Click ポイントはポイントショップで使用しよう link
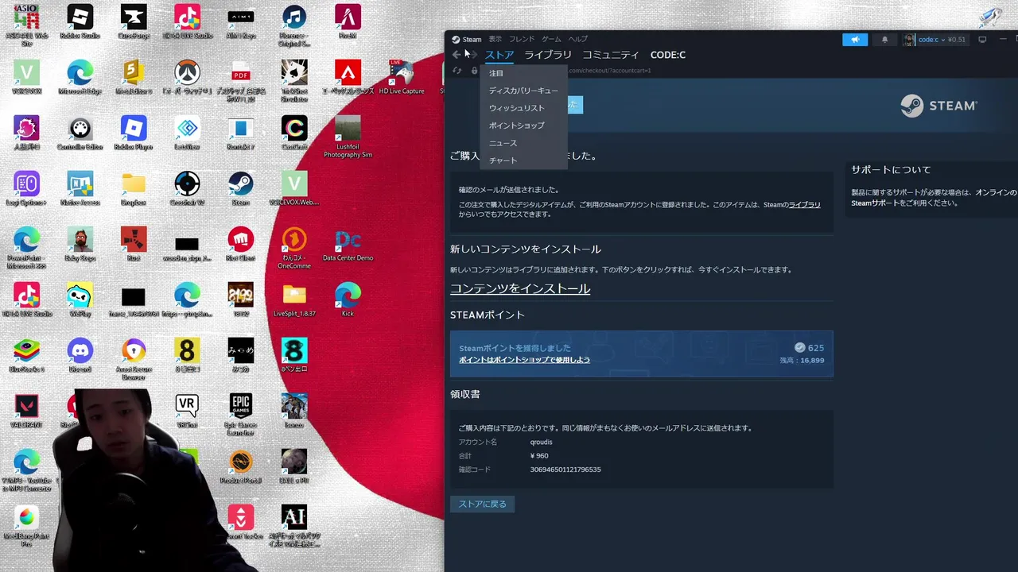This screenshot has height=572, width=1018. [524, 360]
